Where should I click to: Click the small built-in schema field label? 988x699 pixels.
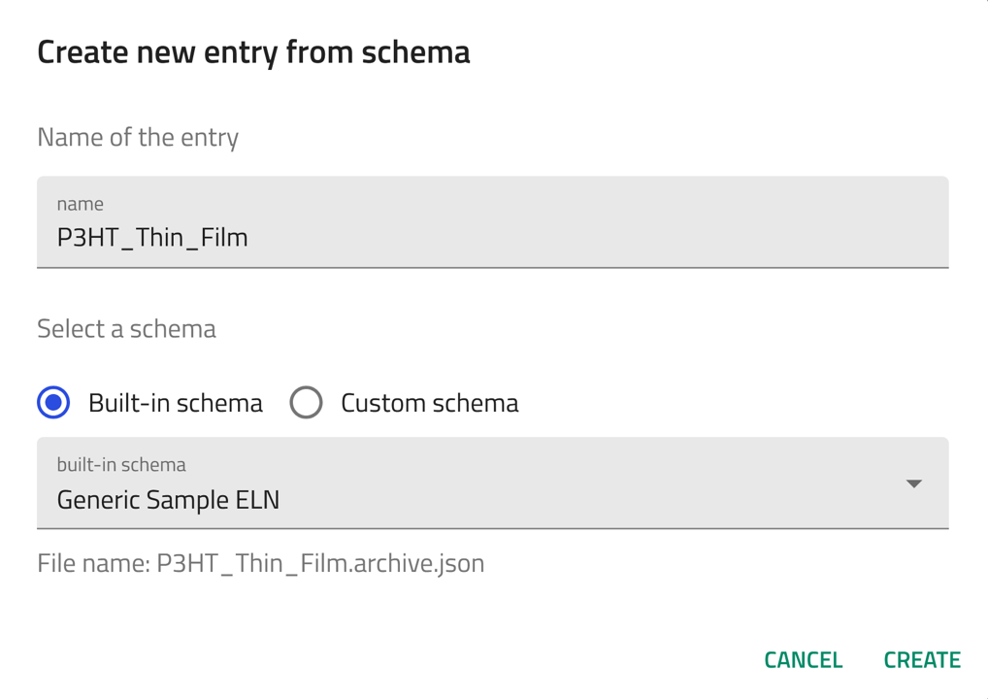(x=121, y=464)
